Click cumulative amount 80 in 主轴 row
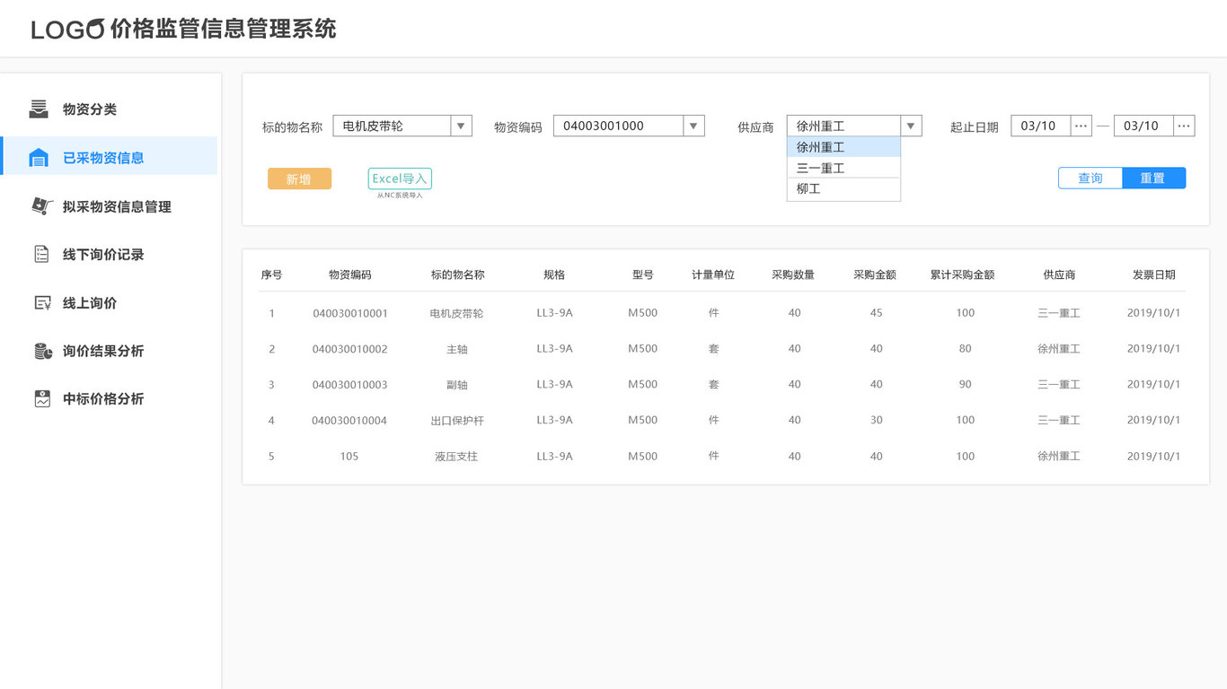Screen dimensions: 1227x689 [x=965, y=349]
